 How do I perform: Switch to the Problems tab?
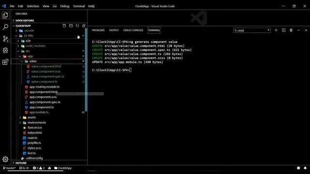click(x=98, y=30)
